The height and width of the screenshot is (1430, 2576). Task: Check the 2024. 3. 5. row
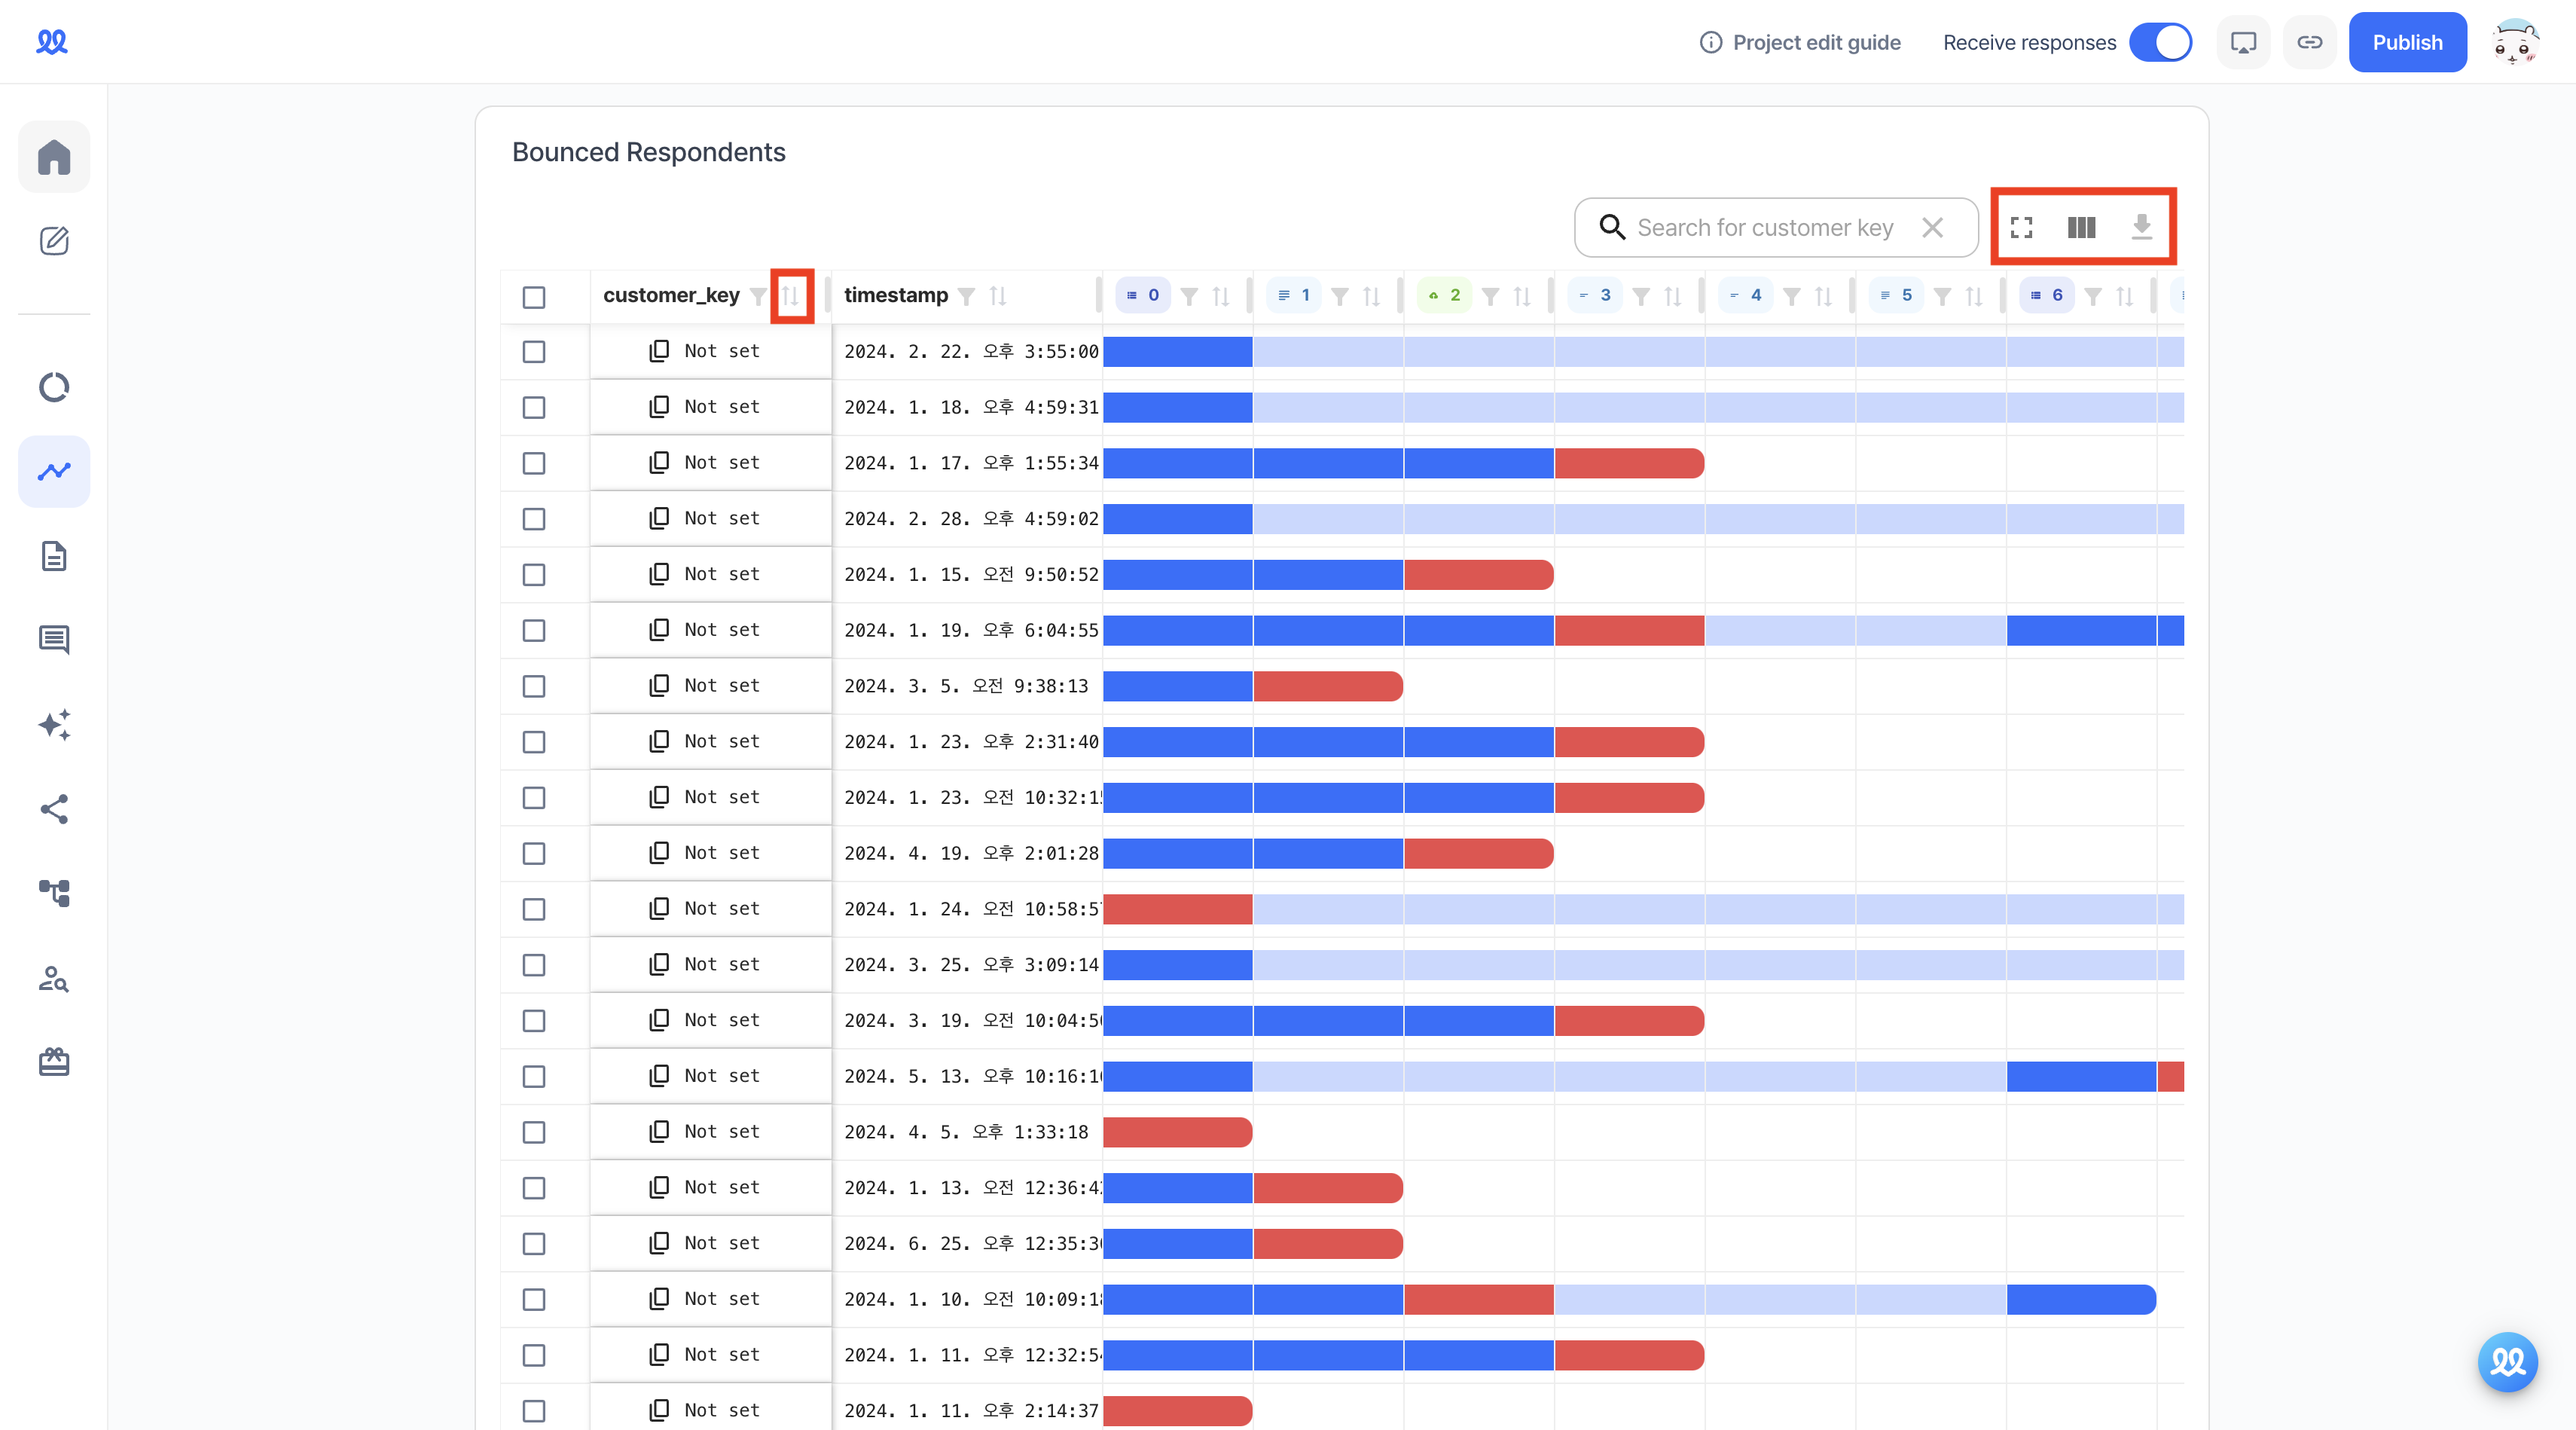[534, 686]
